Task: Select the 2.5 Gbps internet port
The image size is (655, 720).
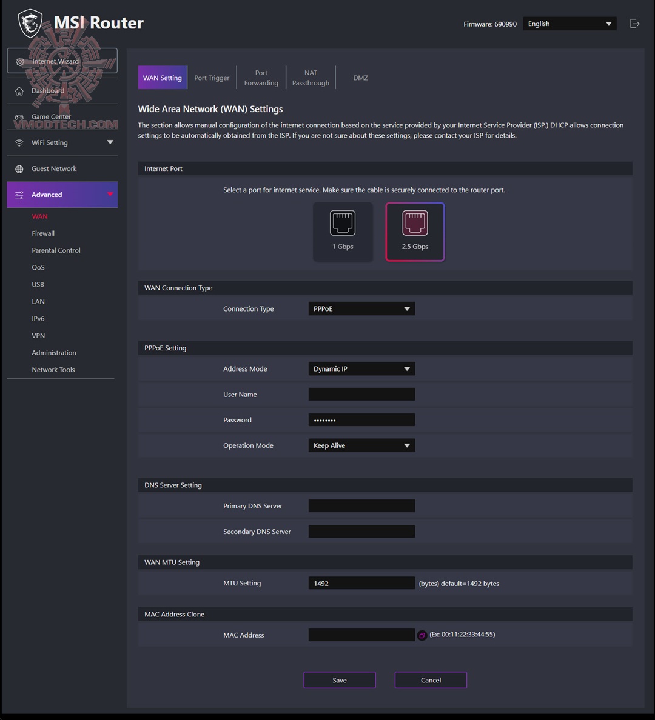Action: pyautogui.click(x=415, y=232)
